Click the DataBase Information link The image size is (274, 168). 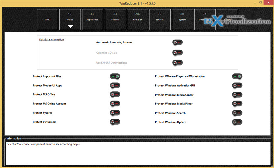click(51, 40)
